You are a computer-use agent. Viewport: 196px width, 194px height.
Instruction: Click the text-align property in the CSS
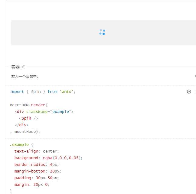[26, 151]
